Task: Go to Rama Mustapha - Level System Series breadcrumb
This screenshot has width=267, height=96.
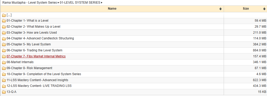Action: [x=30, y=3]
